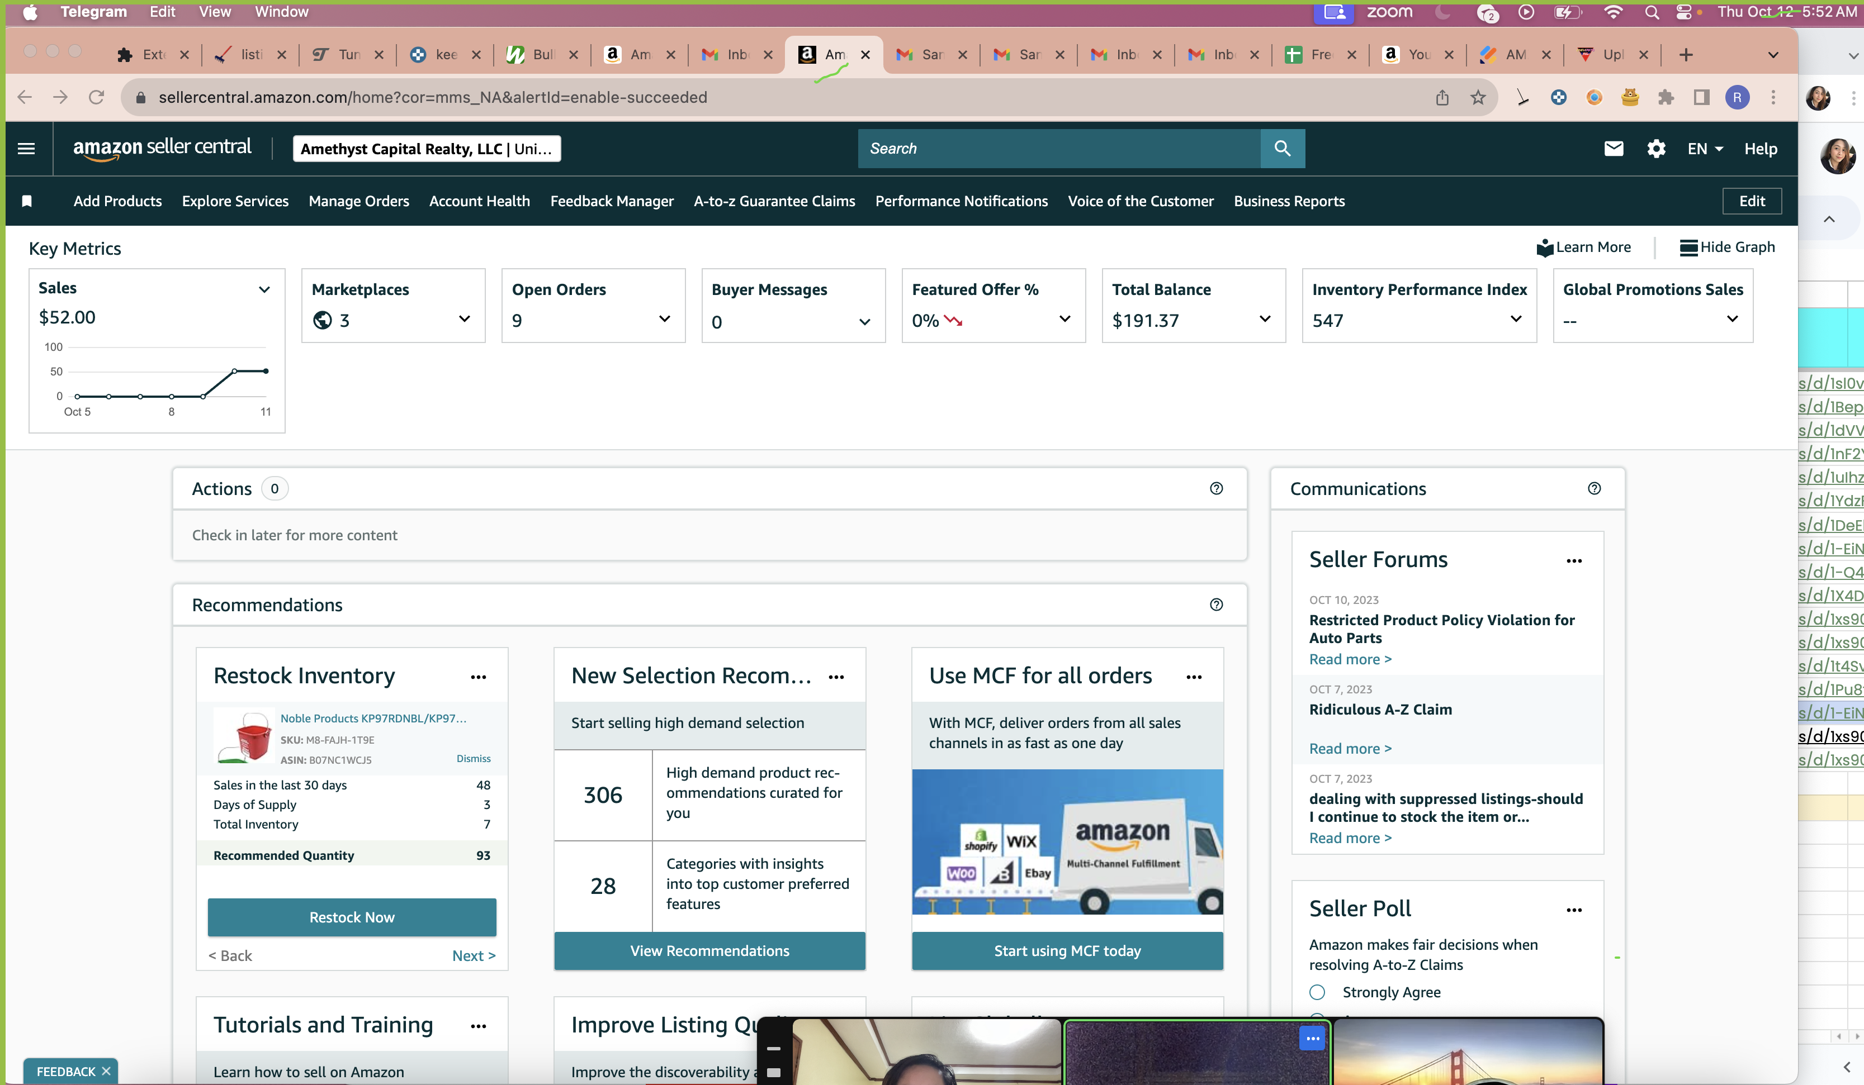Open the Learn More link in Key Metrics
The width and height of the screenshot is (1864, 1085).
click(x=1584, y=248)
